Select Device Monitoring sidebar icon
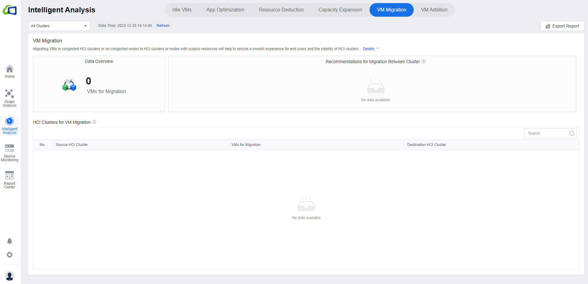The height and width of the screenshot is (284, 588). (x=10, y=153)
